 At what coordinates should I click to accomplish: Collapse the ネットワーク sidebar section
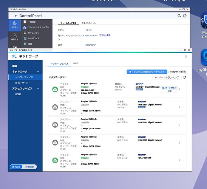(38, 71)
